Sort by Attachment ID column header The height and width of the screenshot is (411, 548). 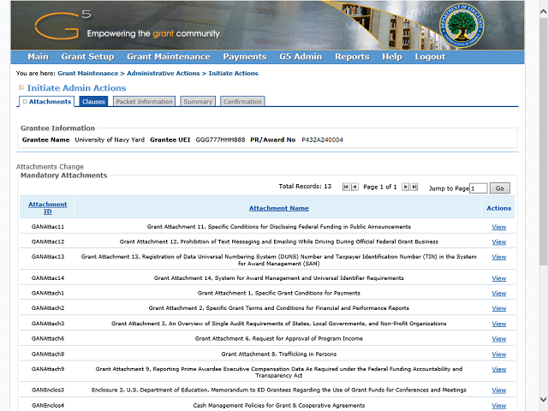pos(48,207)
